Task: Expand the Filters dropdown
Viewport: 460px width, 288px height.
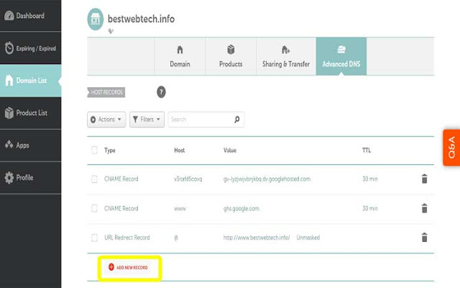Action: tap(147, 120)
